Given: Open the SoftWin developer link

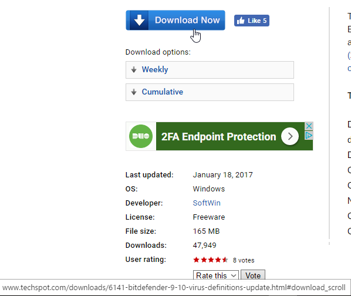Looking at the screenshot, I should point(207,203).
